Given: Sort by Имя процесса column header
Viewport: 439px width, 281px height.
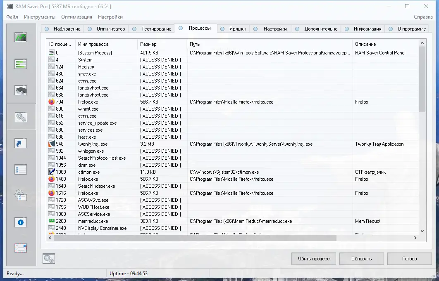Looking at the screenshot, I should pyautogui.click(x=106, y=44).
